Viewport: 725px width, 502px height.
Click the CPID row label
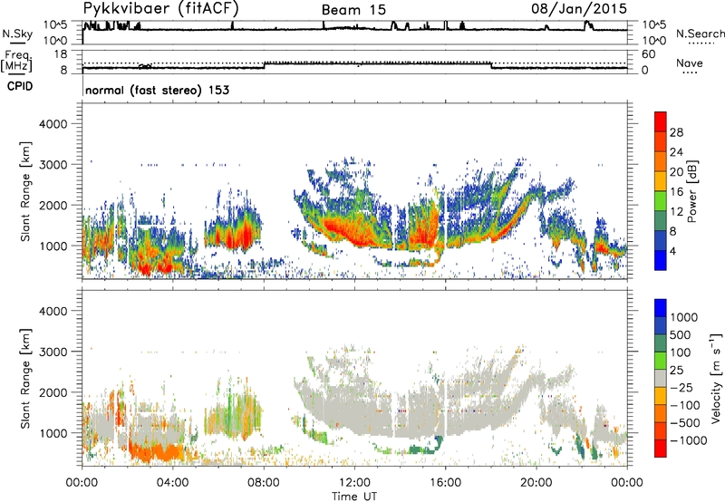click(x=20, y=86)
